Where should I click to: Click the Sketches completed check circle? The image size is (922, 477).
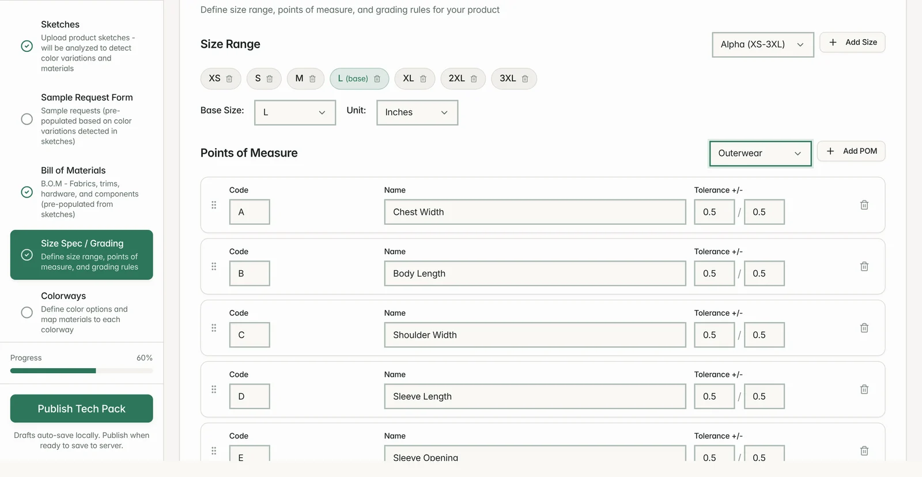[x=27, y=46]
